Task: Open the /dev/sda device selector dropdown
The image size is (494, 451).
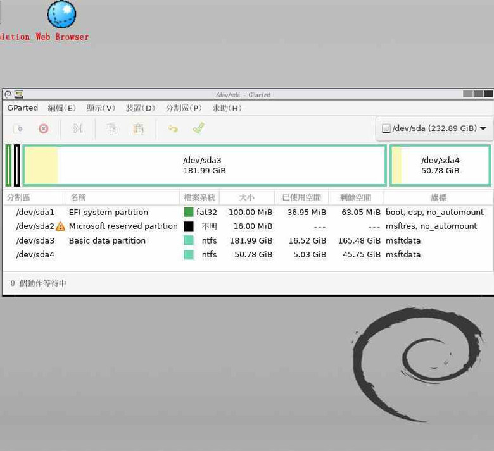Action: (434, 128)
